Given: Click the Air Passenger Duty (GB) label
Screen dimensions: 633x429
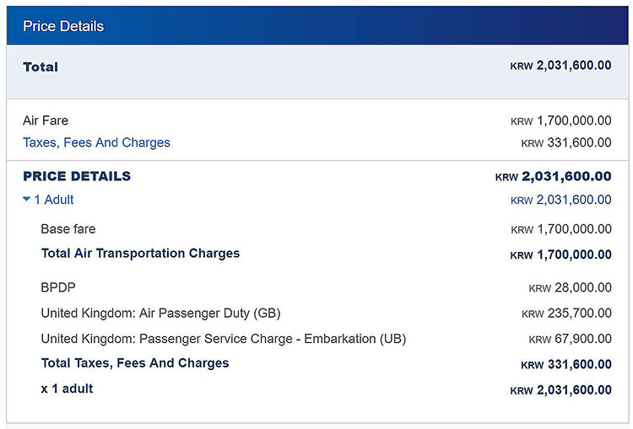Looking at the screenshot, I should 160,313.
